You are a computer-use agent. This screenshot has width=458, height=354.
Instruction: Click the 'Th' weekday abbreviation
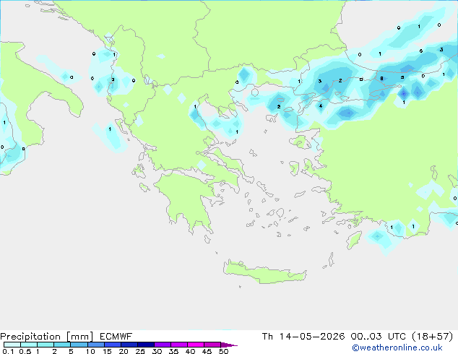pos(267,337)
